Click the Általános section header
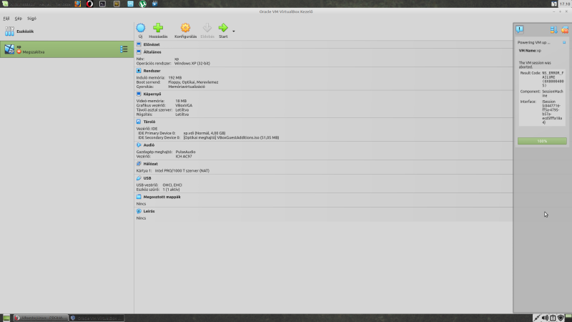This screenshot has width=572, height=322. [x=152, y=52]
